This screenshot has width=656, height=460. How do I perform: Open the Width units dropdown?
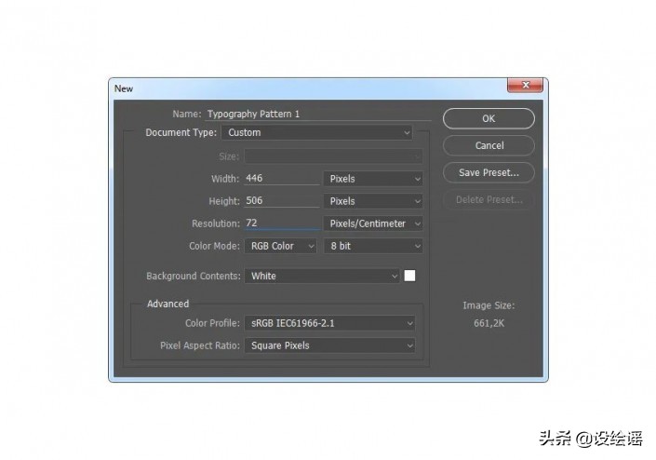373,179
